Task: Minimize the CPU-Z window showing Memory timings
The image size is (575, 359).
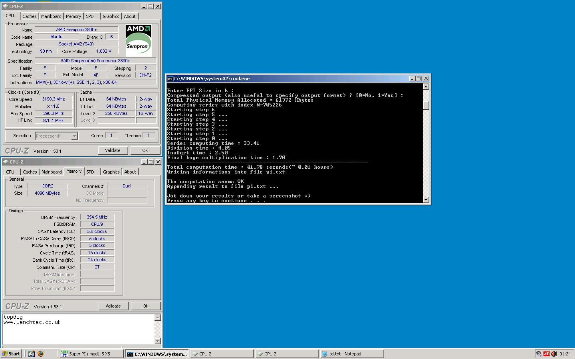Action: click(144, 162)
